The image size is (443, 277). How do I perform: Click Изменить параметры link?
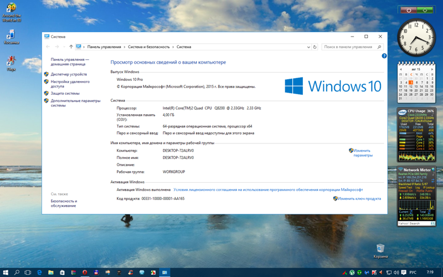tap(363, 153)
